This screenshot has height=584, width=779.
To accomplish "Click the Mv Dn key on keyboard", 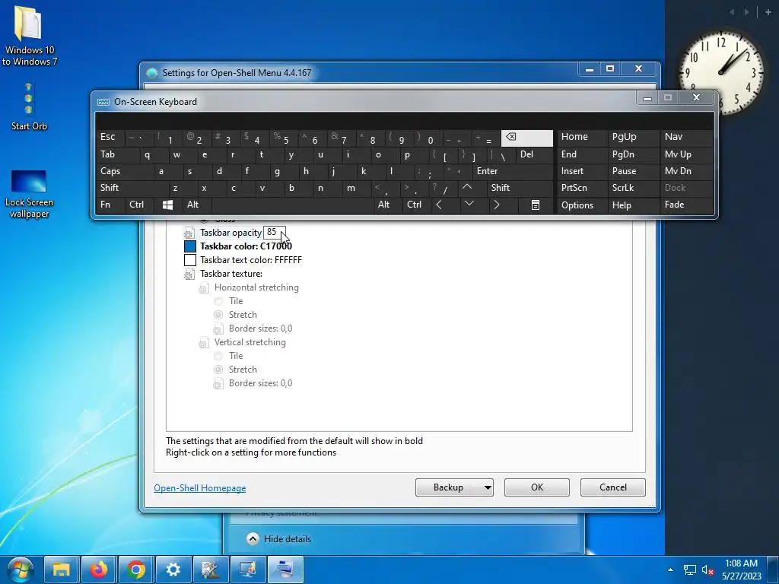I will coord(686,171).
